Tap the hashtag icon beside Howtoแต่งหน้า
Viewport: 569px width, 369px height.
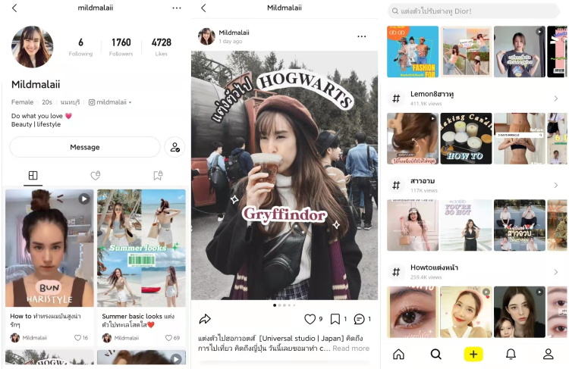tap(396, 272)
